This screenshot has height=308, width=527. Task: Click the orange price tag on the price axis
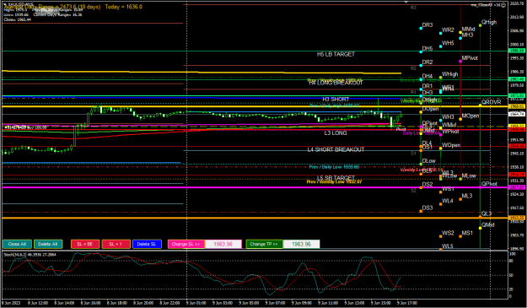coord(517,218)
